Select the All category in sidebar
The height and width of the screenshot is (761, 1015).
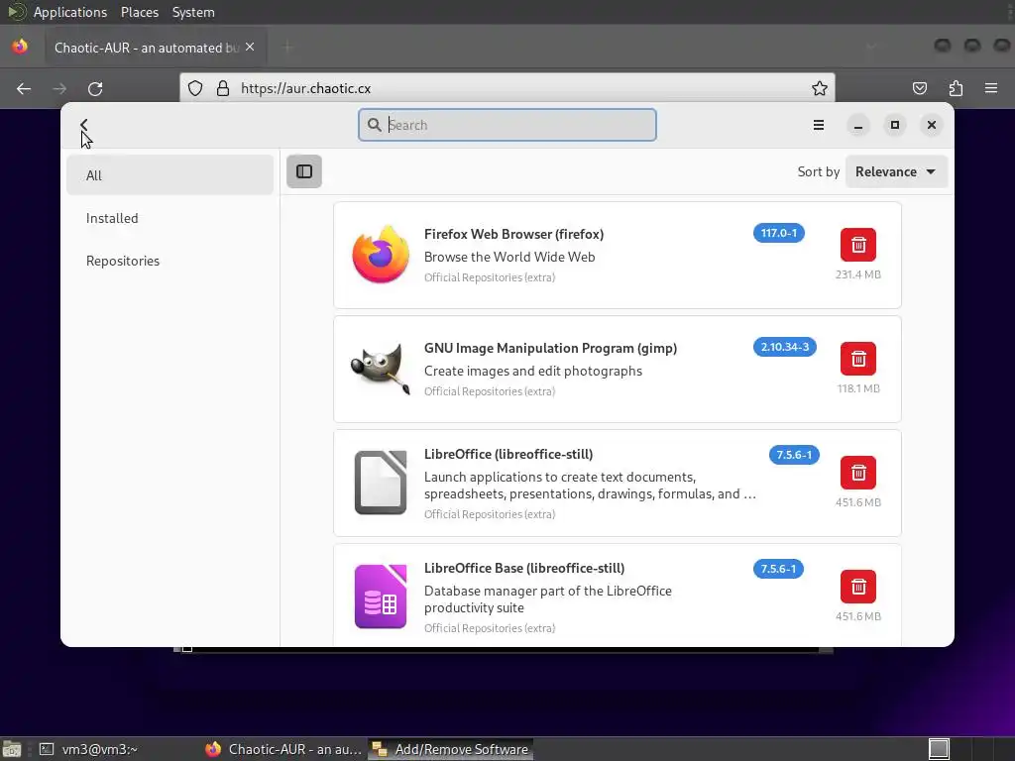pos(169,175)
